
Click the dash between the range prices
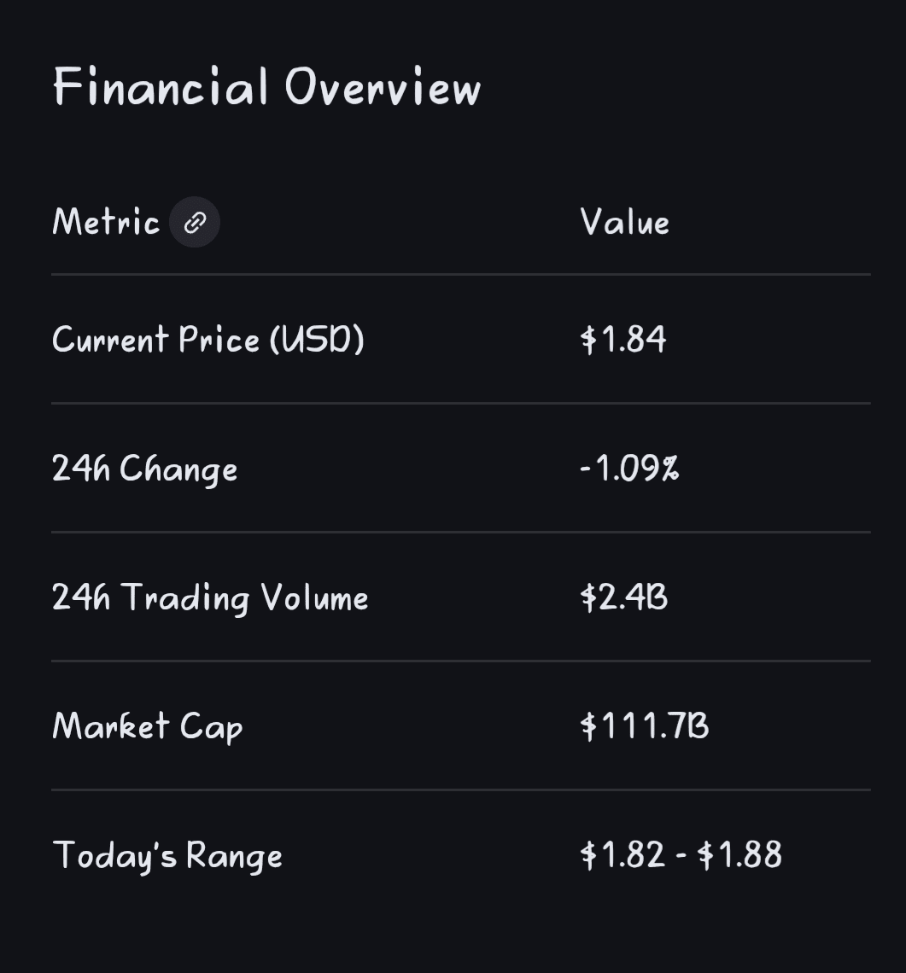coord(681,855)
